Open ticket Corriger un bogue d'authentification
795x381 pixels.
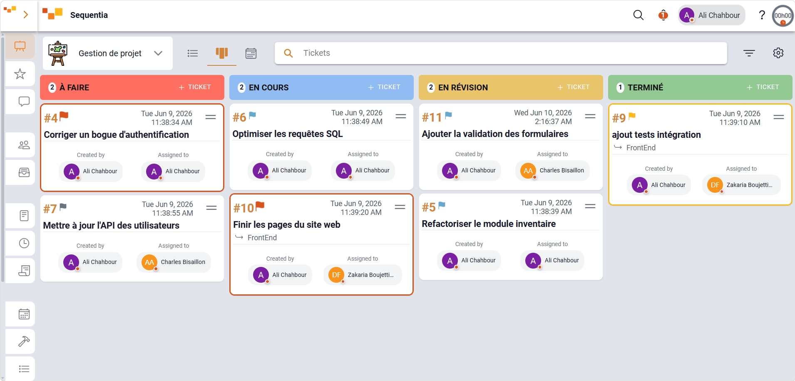pyautogui.click(x=117, y=134)
